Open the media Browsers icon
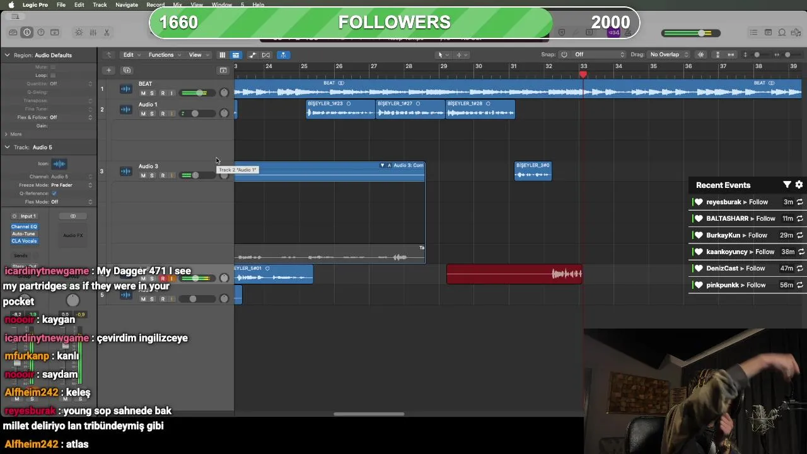The height and width of the screenshot is (454, 807). [x=796, y=32]
